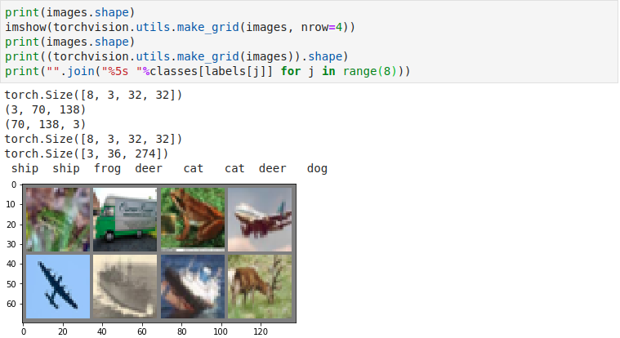Click the airplane on blue sky thumbnail
The width and height of the screenshot is (620, 338).
point(58,287)
